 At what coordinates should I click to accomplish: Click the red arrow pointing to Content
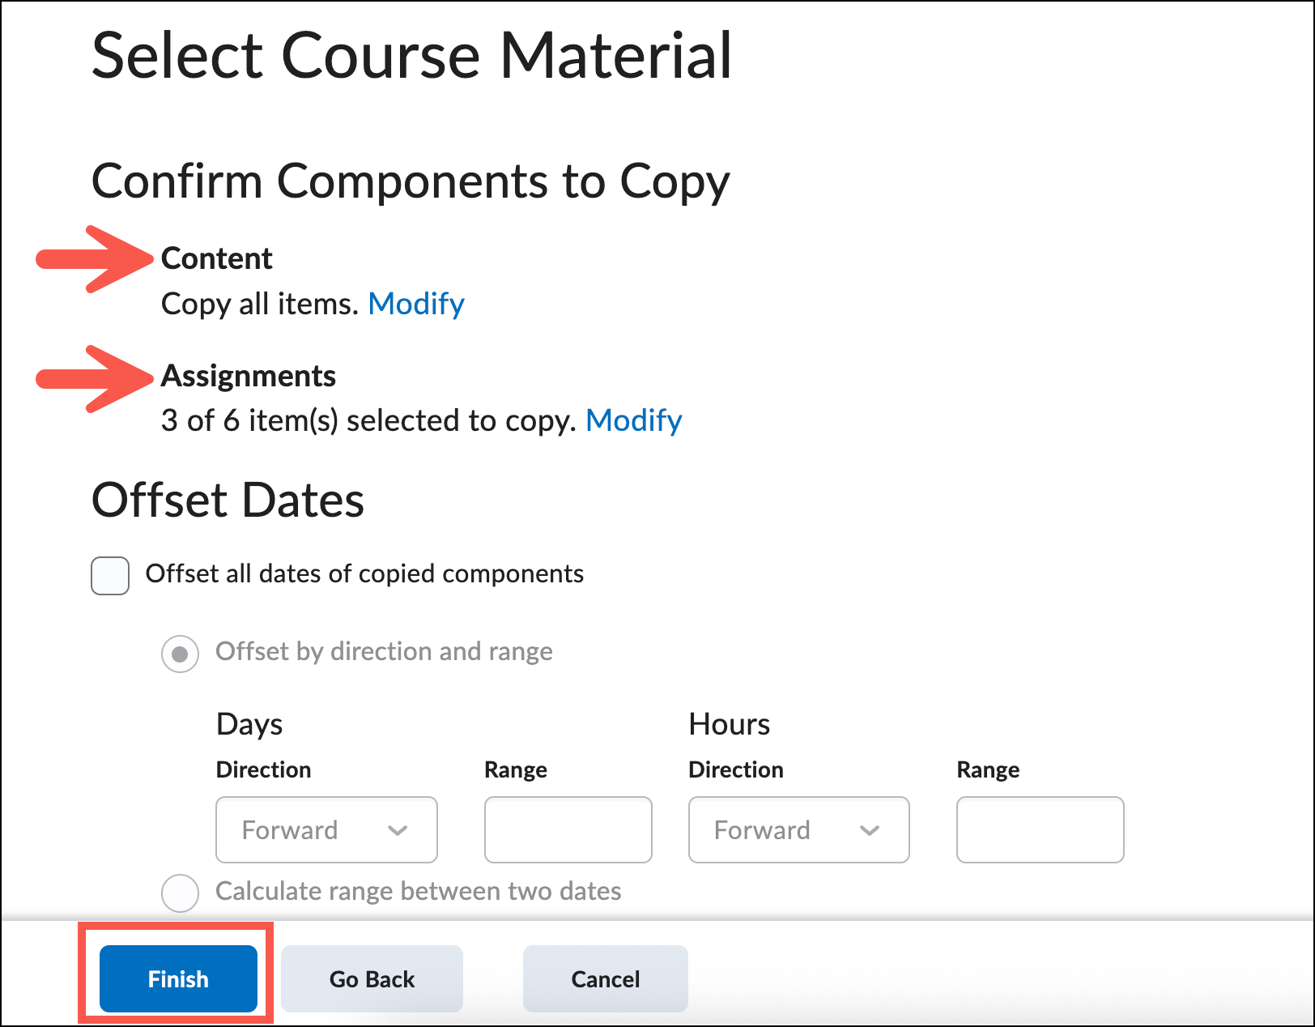[x=94, y=259]
